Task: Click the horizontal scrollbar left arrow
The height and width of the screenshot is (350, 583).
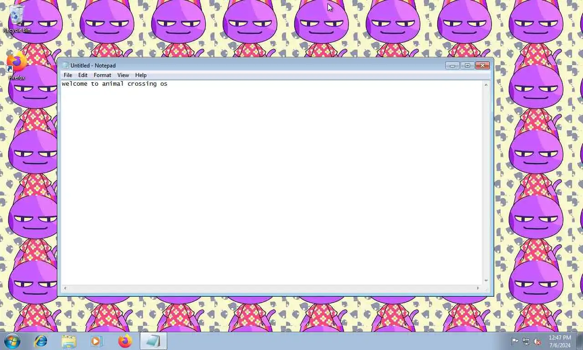Action: point(65,288)
